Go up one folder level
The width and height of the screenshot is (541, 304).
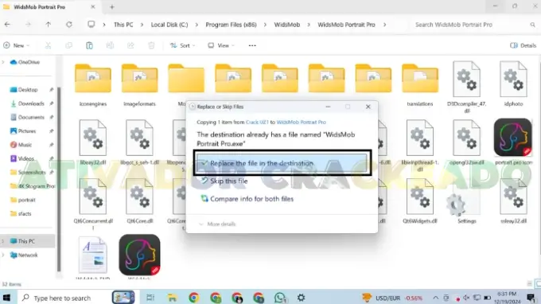pyautogui.click(x=48, y=25)
